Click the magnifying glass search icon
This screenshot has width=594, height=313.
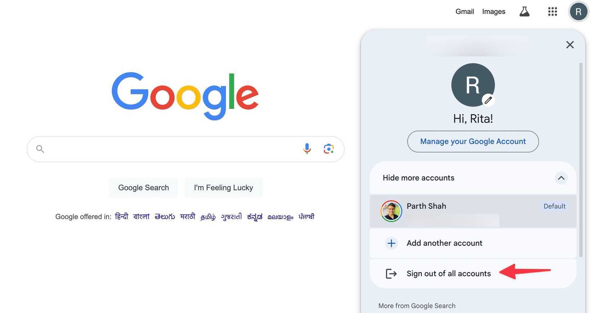coord(40,149)
